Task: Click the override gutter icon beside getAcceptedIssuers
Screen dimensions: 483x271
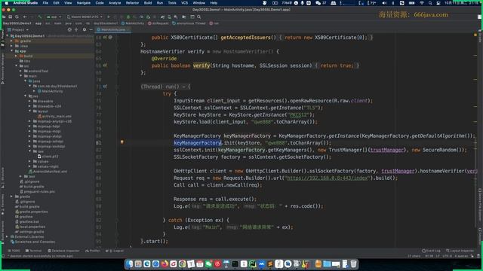Action: click(x=106, y=38)
